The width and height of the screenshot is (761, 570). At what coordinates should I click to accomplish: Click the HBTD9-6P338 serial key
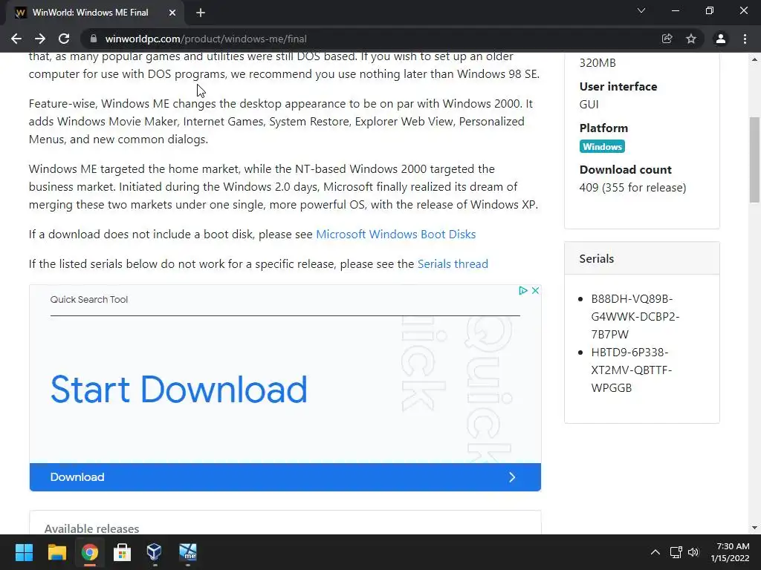pos(632,370)
